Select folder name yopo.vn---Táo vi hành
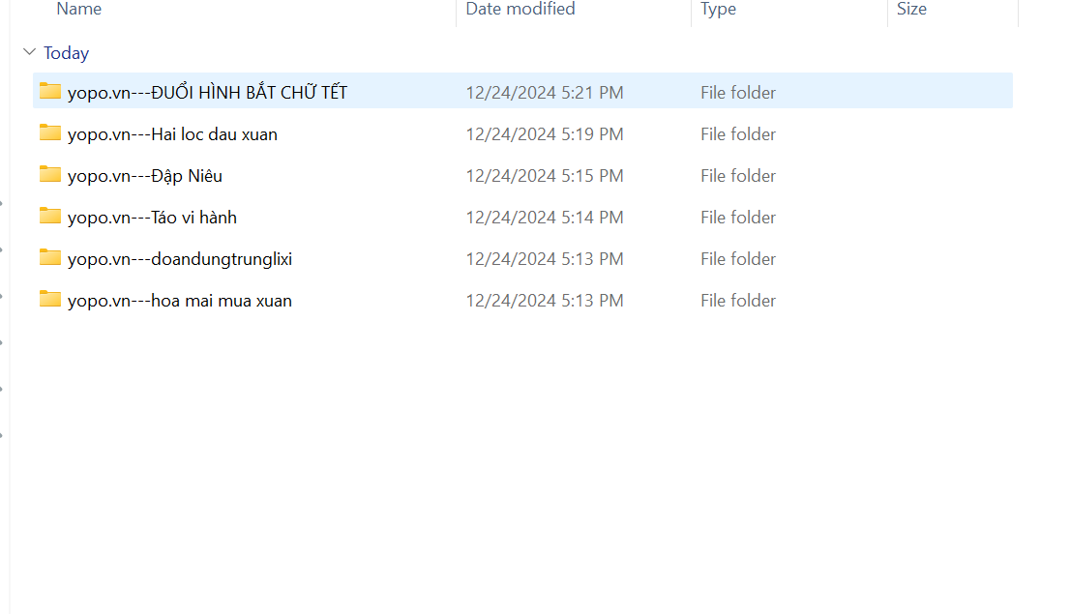 152,218
